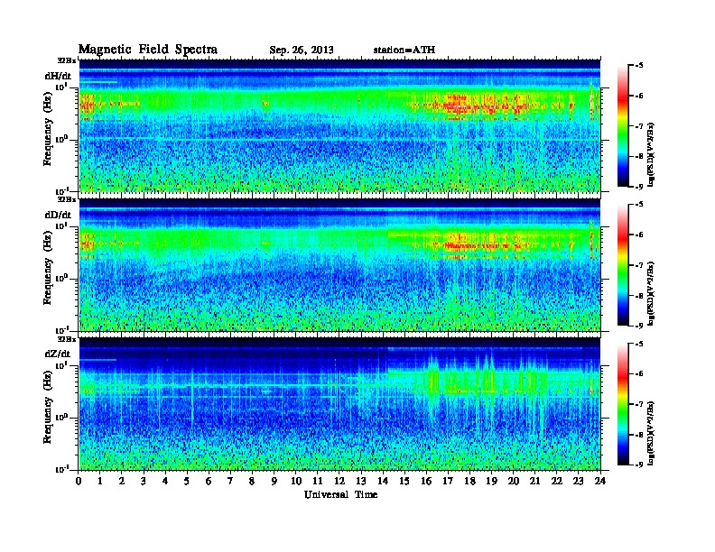Click the "13" hour tick on the time axis
Screen dimensions: 715x552
(361, 481)
